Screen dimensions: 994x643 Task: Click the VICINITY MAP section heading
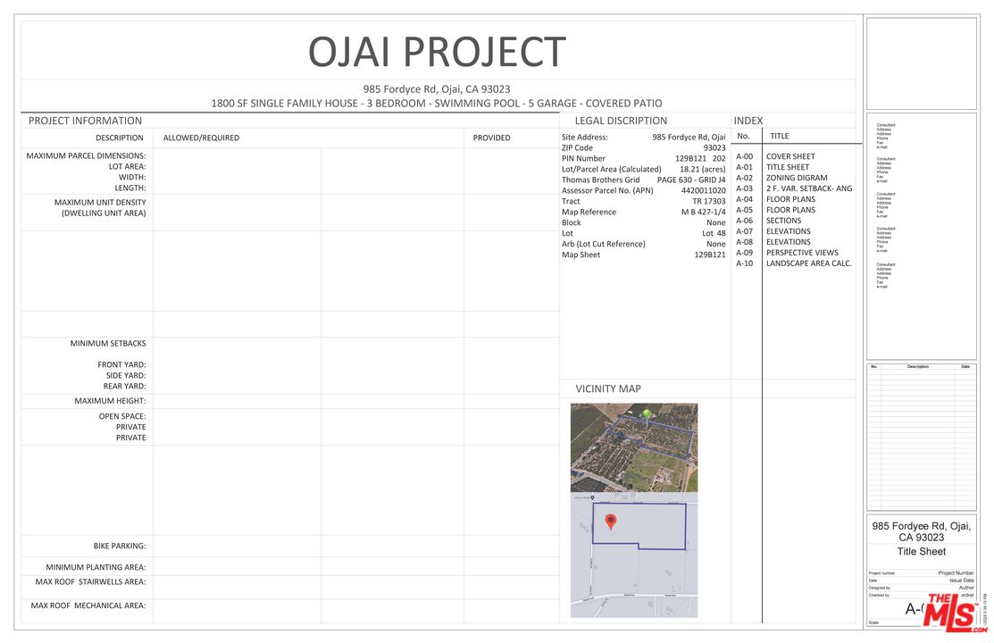pyautogui.click(x=608, y=388)
